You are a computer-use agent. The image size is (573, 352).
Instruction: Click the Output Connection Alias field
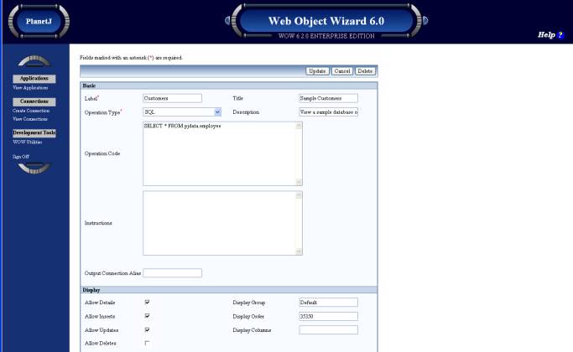(172, 272)
